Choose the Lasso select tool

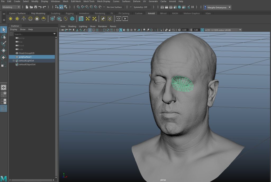[4, 37]
